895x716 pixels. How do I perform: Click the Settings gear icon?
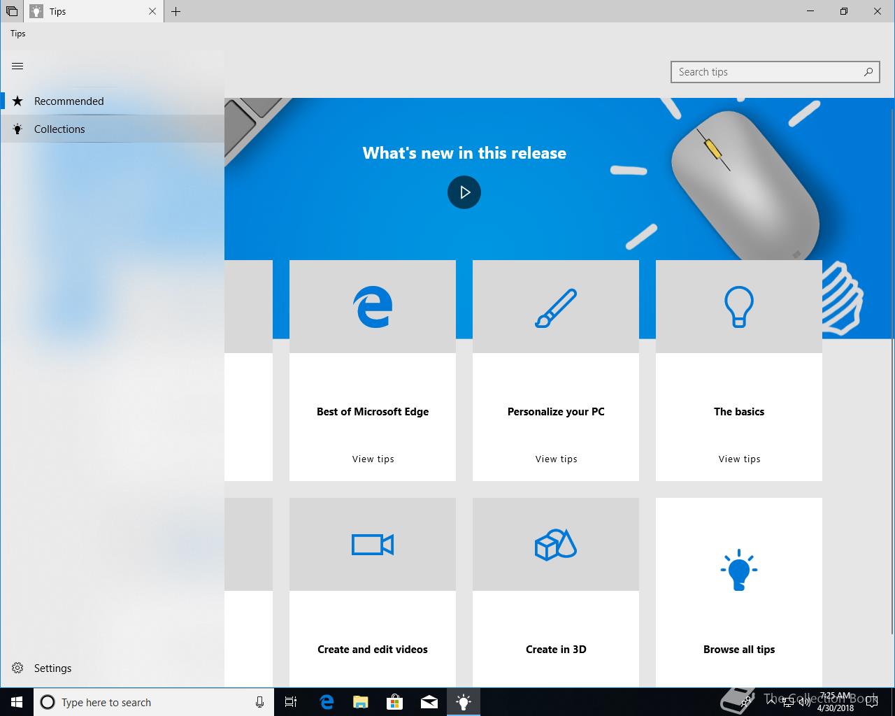[17, 668]
